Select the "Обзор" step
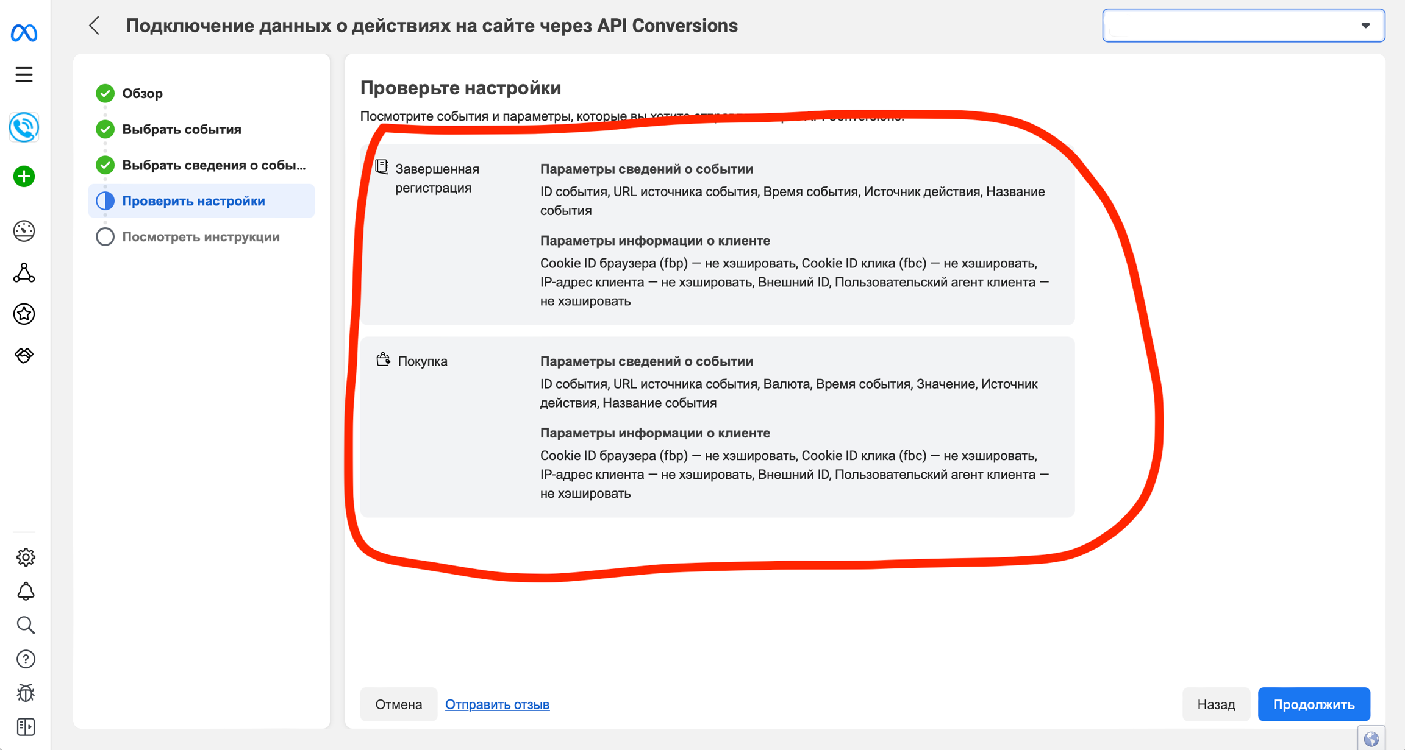The height and width of the screenshot is (750, 1405). pos(142,93)
